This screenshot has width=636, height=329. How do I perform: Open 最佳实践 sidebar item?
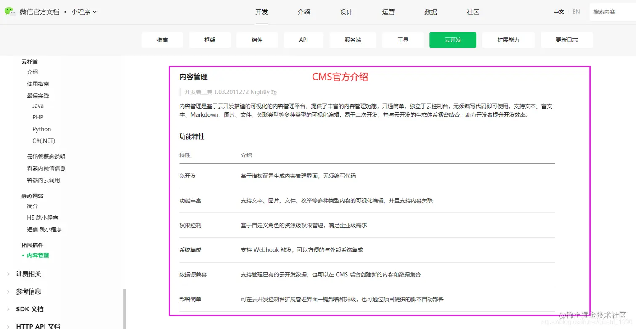[38, 96]
